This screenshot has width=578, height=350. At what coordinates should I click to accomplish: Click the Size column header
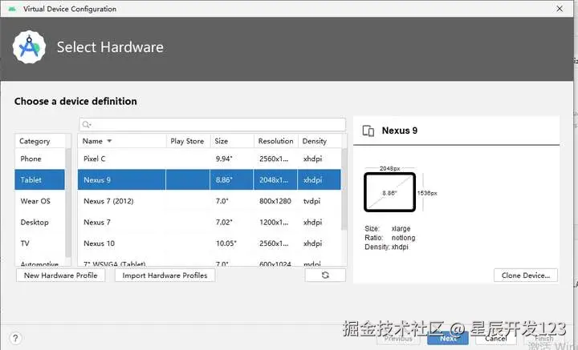pyautogui.click(x=232, y=141)
